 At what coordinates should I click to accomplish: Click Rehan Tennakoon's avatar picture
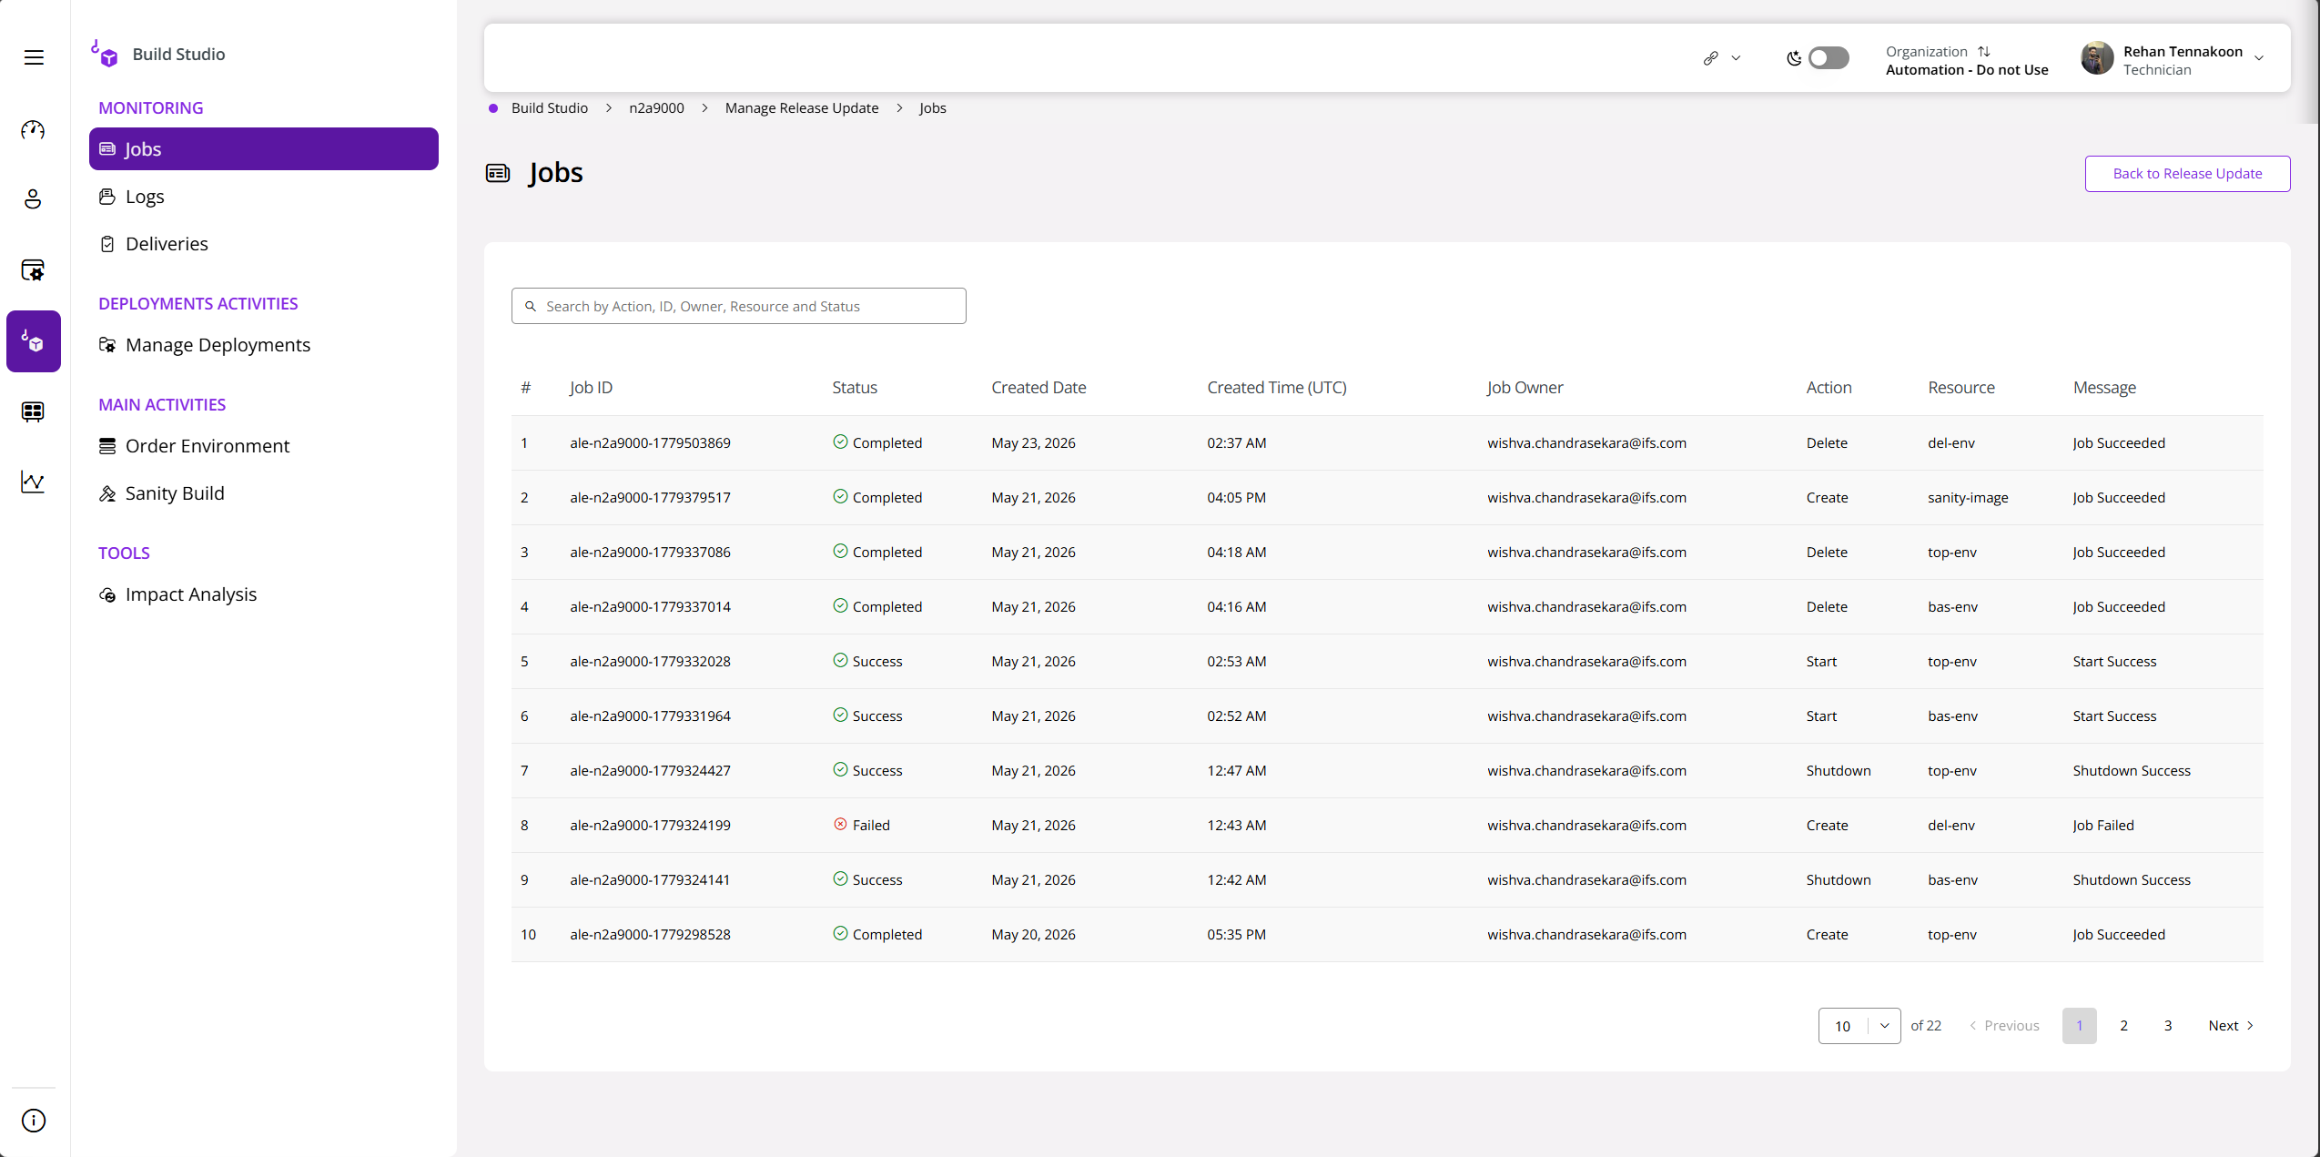2097,58
